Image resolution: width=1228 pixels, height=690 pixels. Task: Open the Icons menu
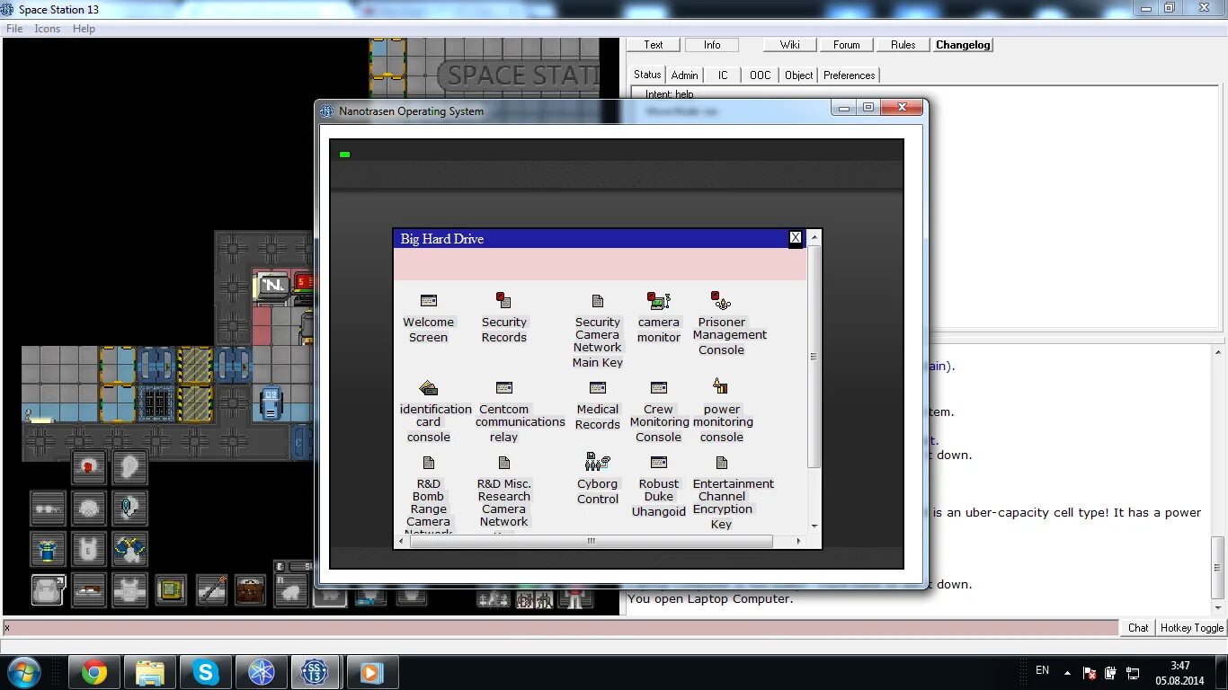(48, 29)
